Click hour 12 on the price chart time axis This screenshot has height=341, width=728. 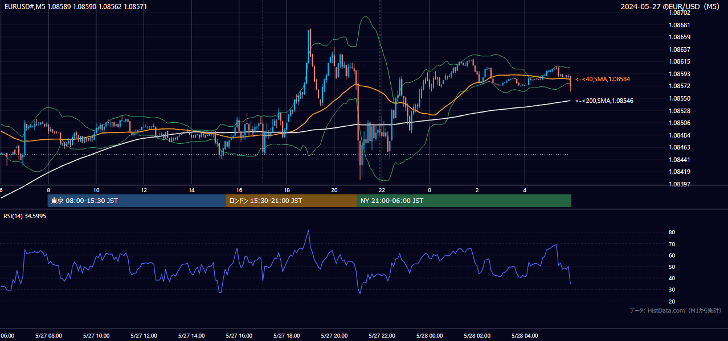click(144, 190)
